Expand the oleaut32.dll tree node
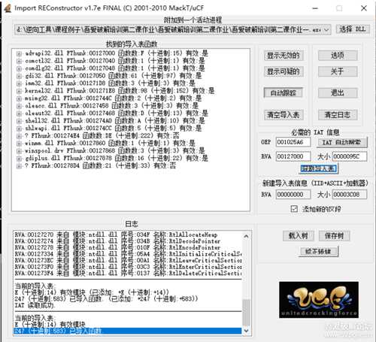 (x=19, y=113)
